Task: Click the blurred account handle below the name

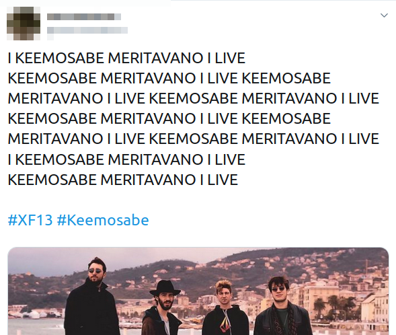Action: 87,30
